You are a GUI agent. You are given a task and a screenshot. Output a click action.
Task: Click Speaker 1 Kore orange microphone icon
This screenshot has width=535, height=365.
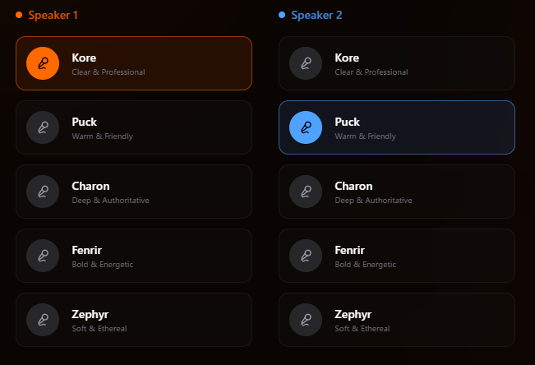coord(43,63)
